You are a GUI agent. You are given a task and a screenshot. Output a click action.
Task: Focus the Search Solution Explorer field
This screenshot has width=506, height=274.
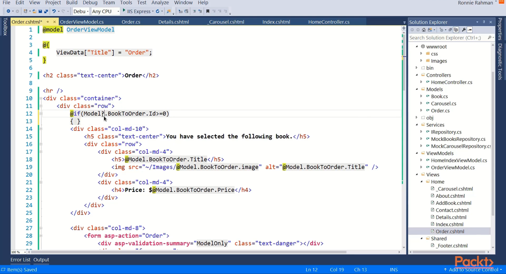(x=447, y=38)
